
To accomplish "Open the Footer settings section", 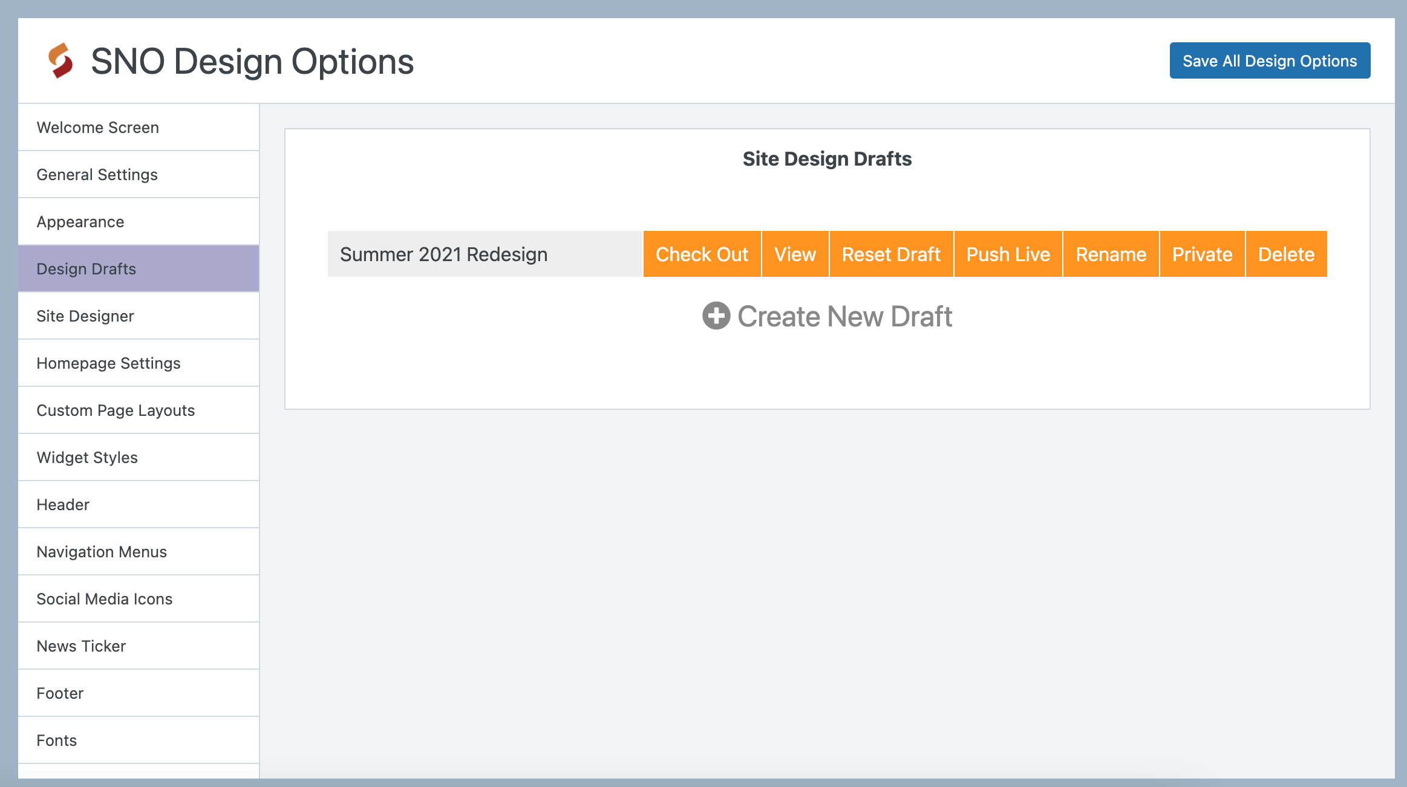I will click(139, 693).
